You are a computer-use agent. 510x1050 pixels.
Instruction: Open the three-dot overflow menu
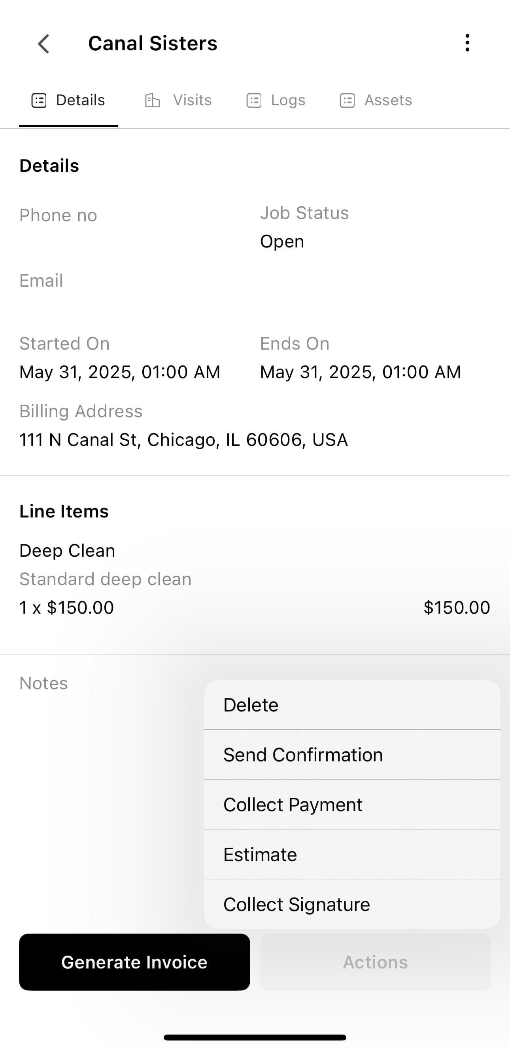tap(467, 43)
